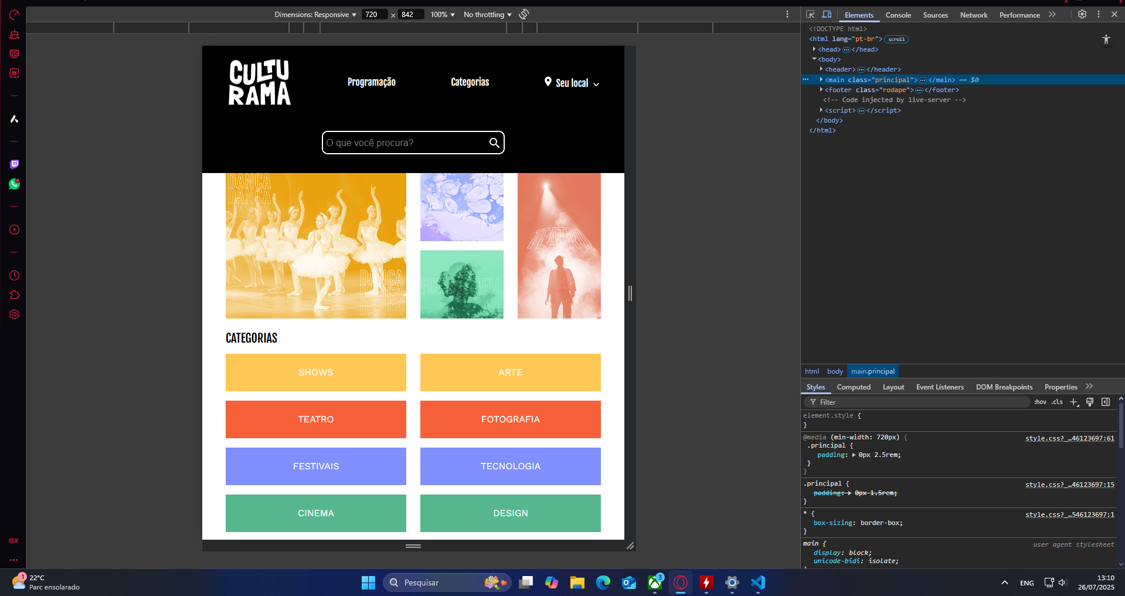Viewport: 1125px width, 596px height.
Task: Show more DevTools panel tabs
Action: click(1052, 15)
